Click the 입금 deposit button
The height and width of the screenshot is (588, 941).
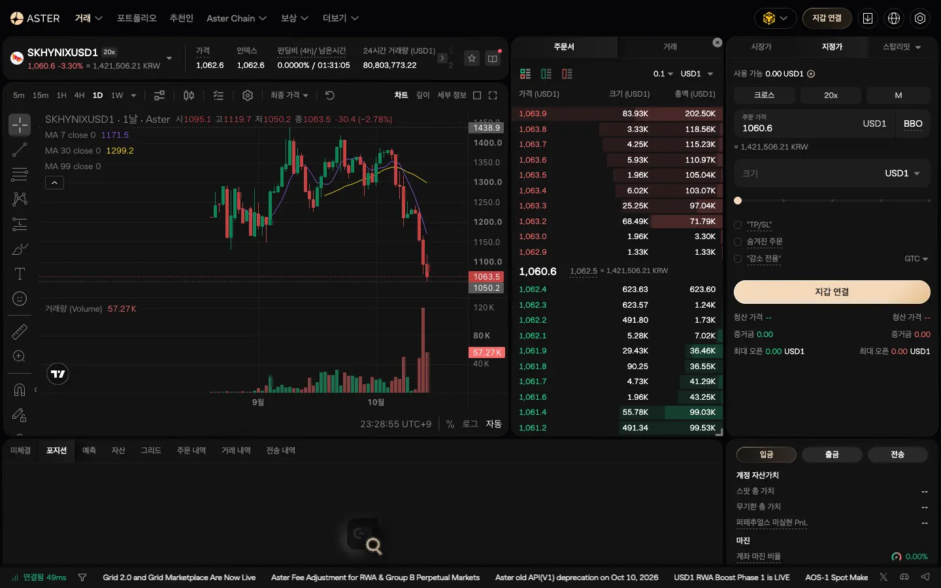tap(767, 455)
